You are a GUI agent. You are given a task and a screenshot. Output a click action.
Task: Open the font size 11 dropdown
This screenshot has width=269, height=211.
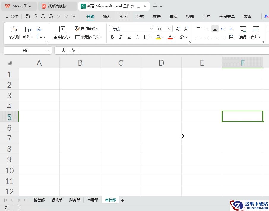[x=169, y=29]
